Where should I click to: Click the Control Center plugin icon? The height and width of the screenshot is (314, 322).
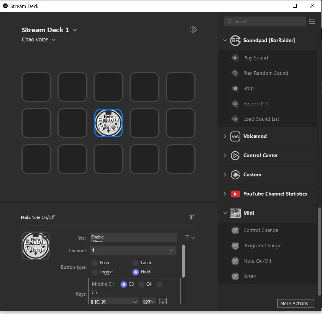[235, 155]
